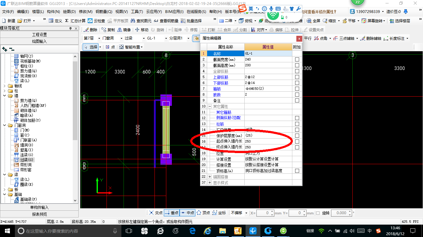This screenshot has height=237, width=423.
Task: Click the 复制 copy tool
Action: 108,30
